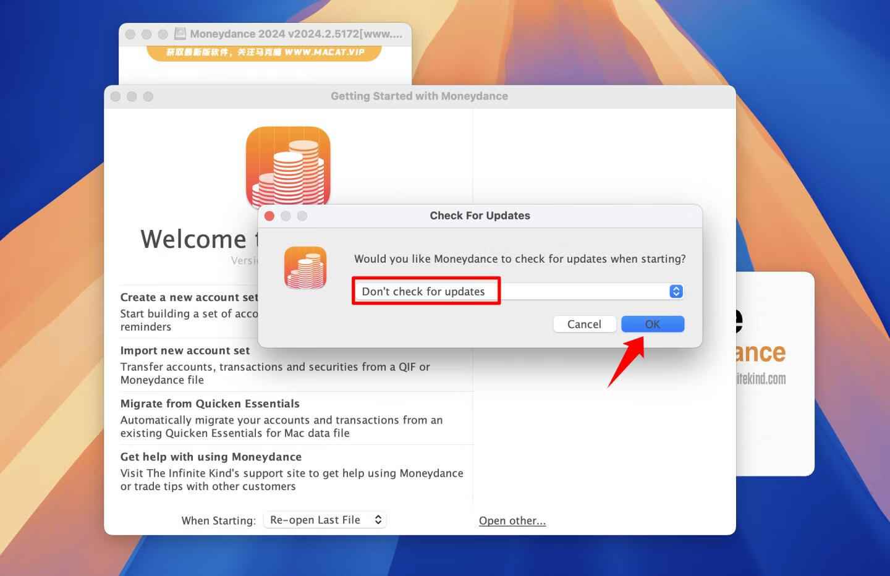
Task: Choose Create a new account set
Action: [189, 297]
